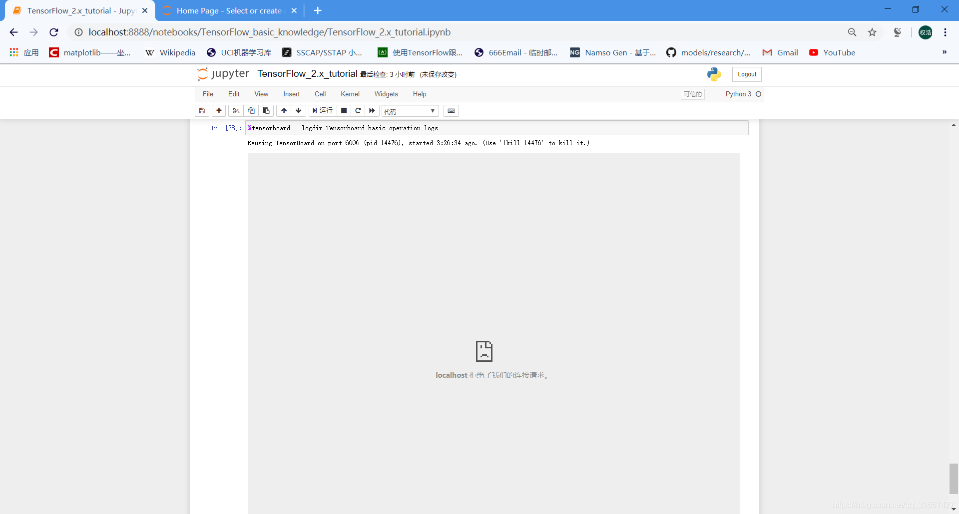The height and width of the screenshot is (514, 959).
Task: Open the File menu
Action: [x=208, y=94]
